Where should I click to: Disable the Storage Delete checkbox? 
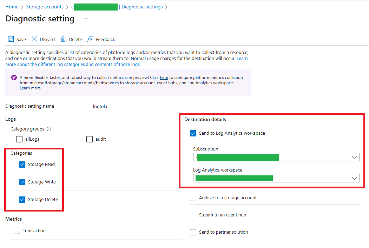point(22,200)
